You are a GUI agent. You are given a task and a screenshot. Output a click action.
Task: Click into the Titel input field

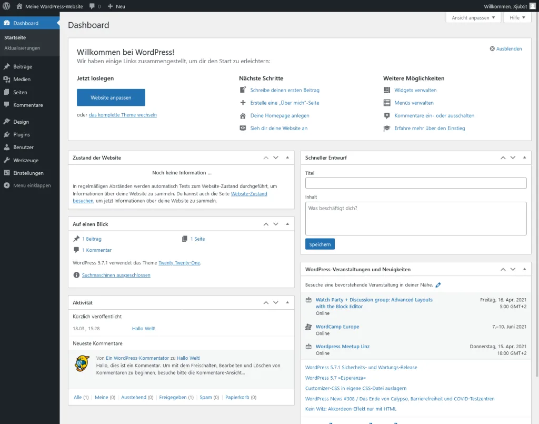point(415,183)
